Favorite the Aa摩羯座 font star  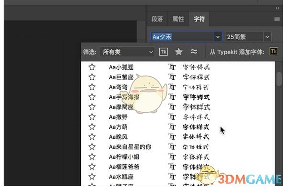click(x=92, y=107)
